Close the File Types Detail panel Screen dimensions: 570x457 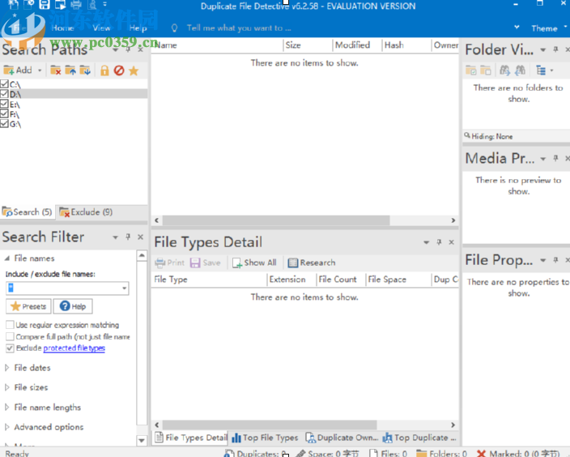point(452,242)
